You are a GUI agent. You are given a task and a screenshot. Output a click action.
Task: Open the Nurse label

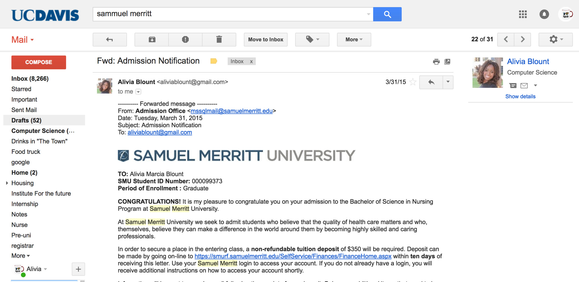[19, 225]
